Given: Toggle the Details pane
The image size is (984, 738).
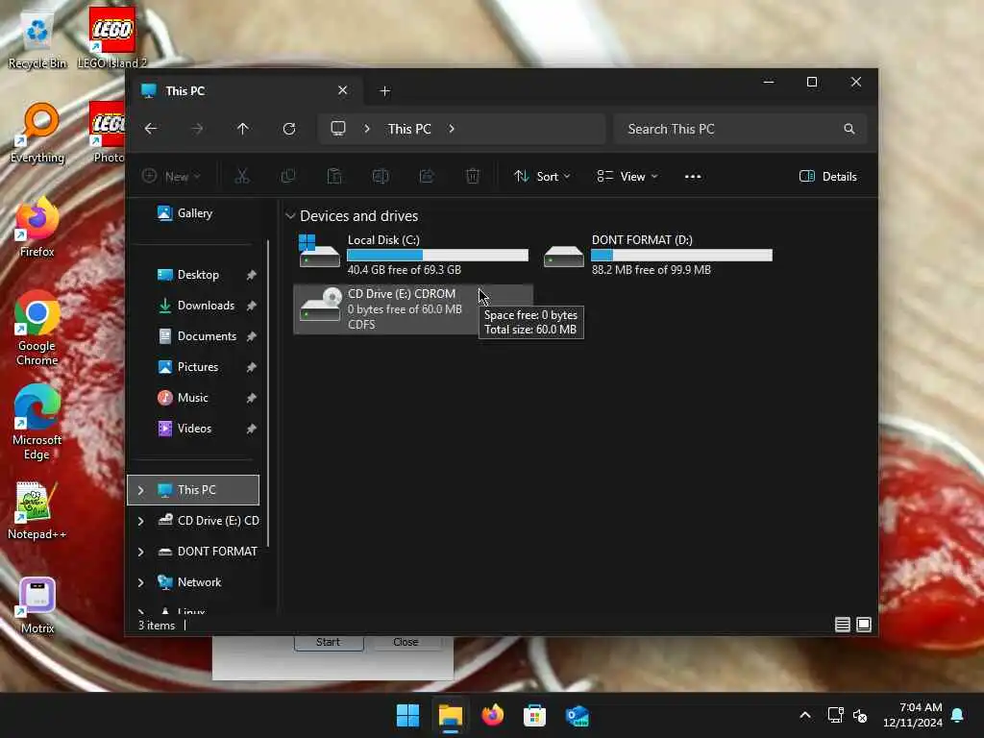Looking at the screenshot, I should (828, 177).
